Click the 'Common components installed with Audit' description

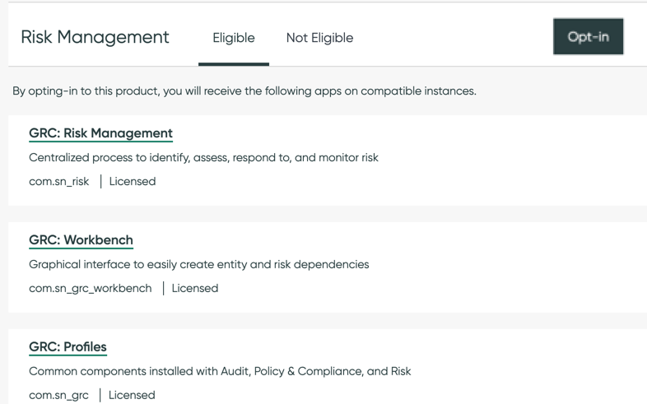point(220,371)
